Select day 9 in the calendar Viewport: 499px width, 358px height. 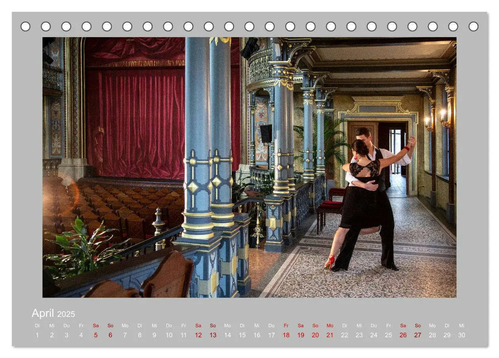[x=154, y=335]
